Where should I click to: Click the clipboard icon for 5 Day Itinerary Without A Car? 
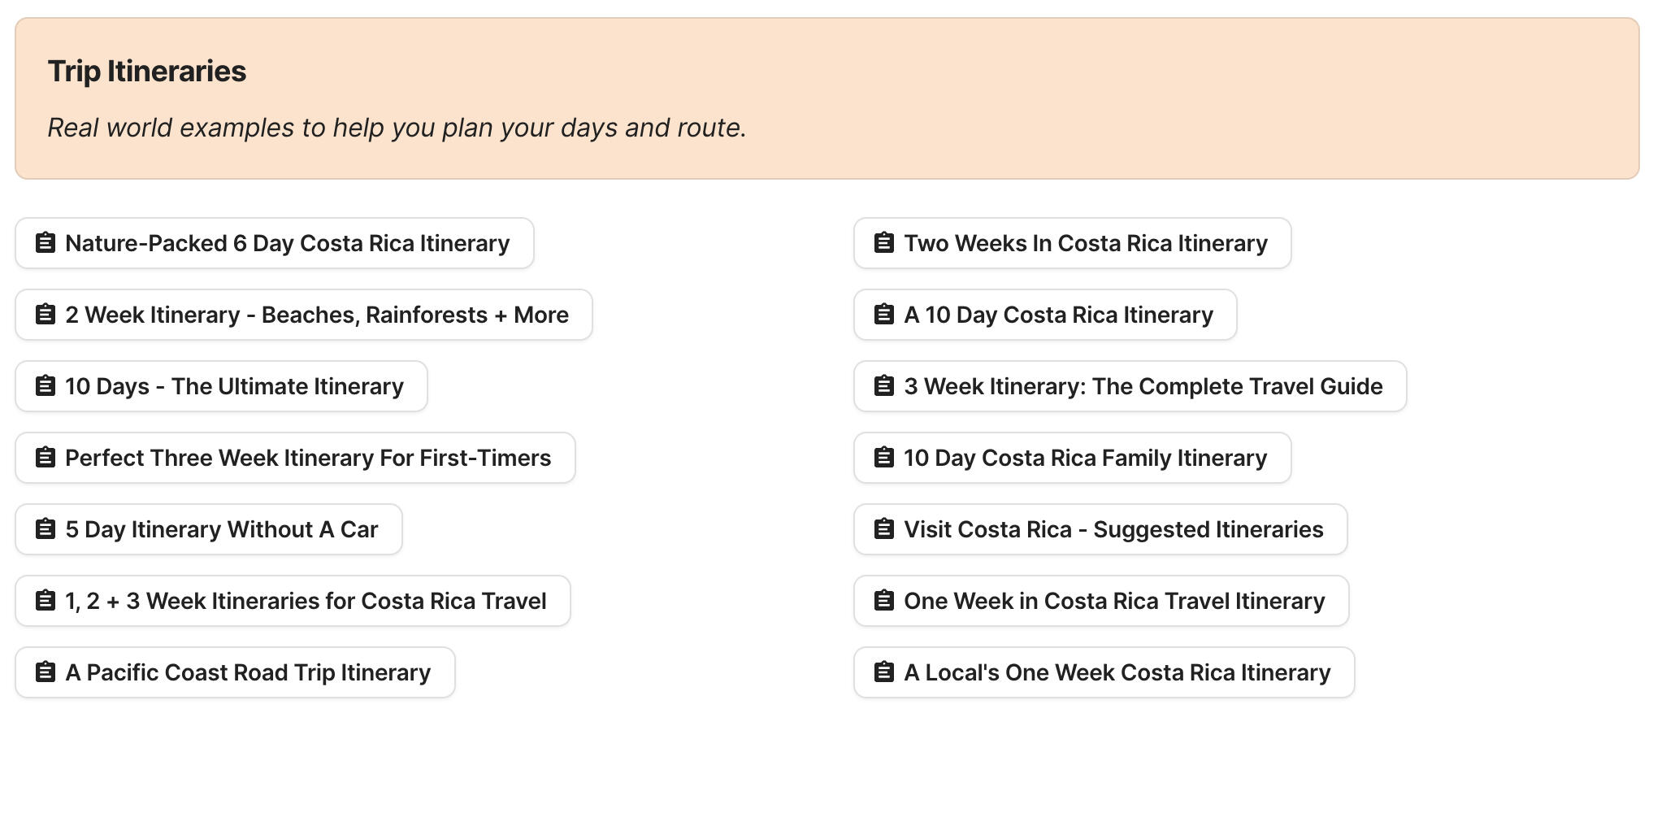click(x=45, y=529)
